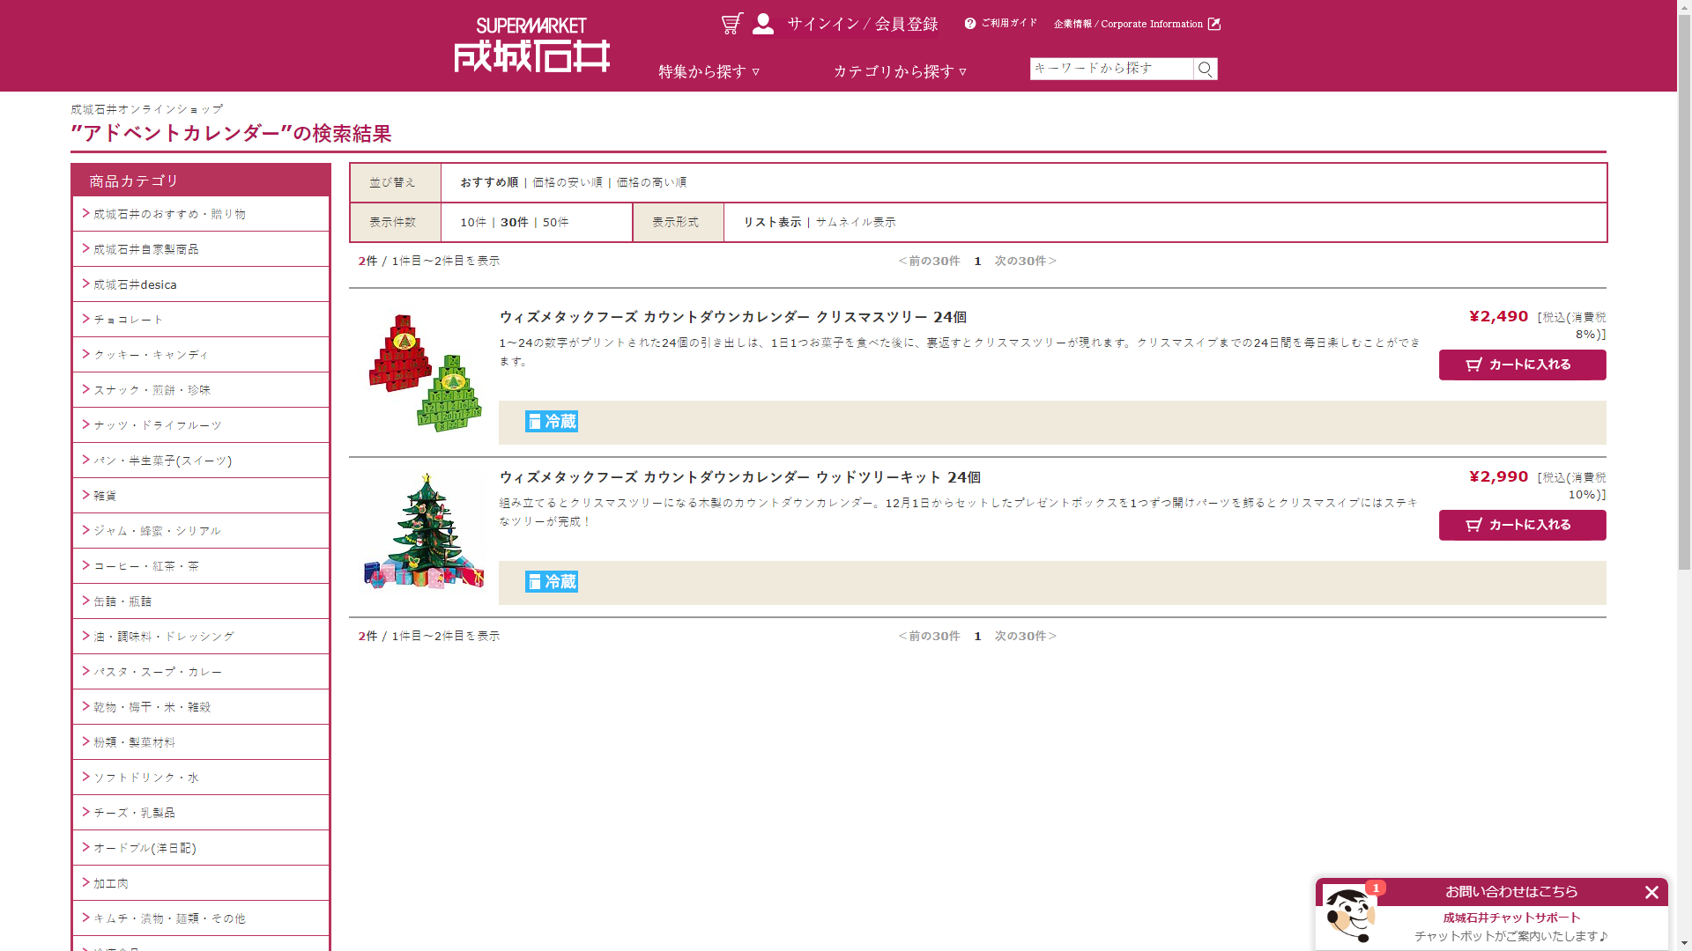Sort results by 価格の安い順
This screenshot has height=951, width=1692.
pyautogui.click(x=567, y=182)
